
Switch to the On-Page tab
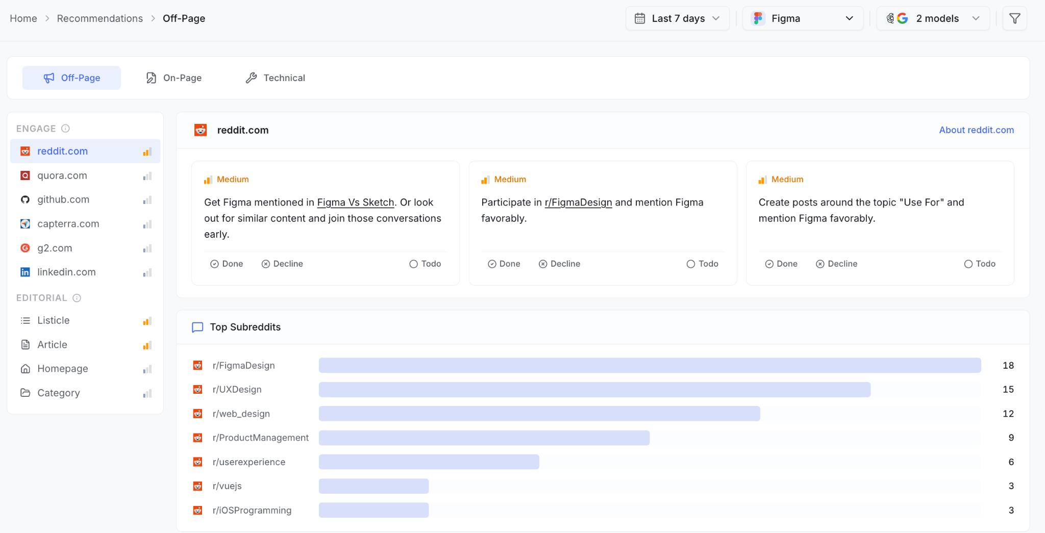(173, 78)
